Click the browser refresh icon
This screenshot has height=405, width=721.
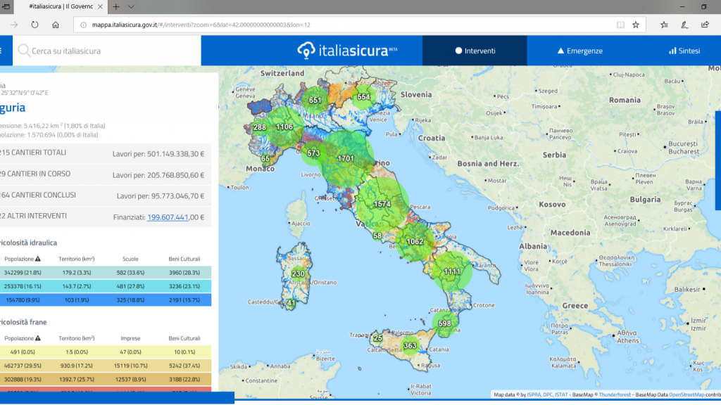coord(35,25)
